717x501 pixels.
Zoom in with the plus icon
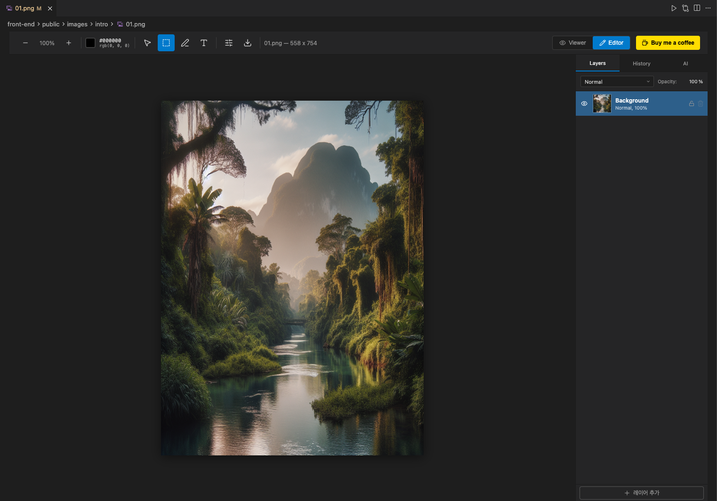coord(69,43)
